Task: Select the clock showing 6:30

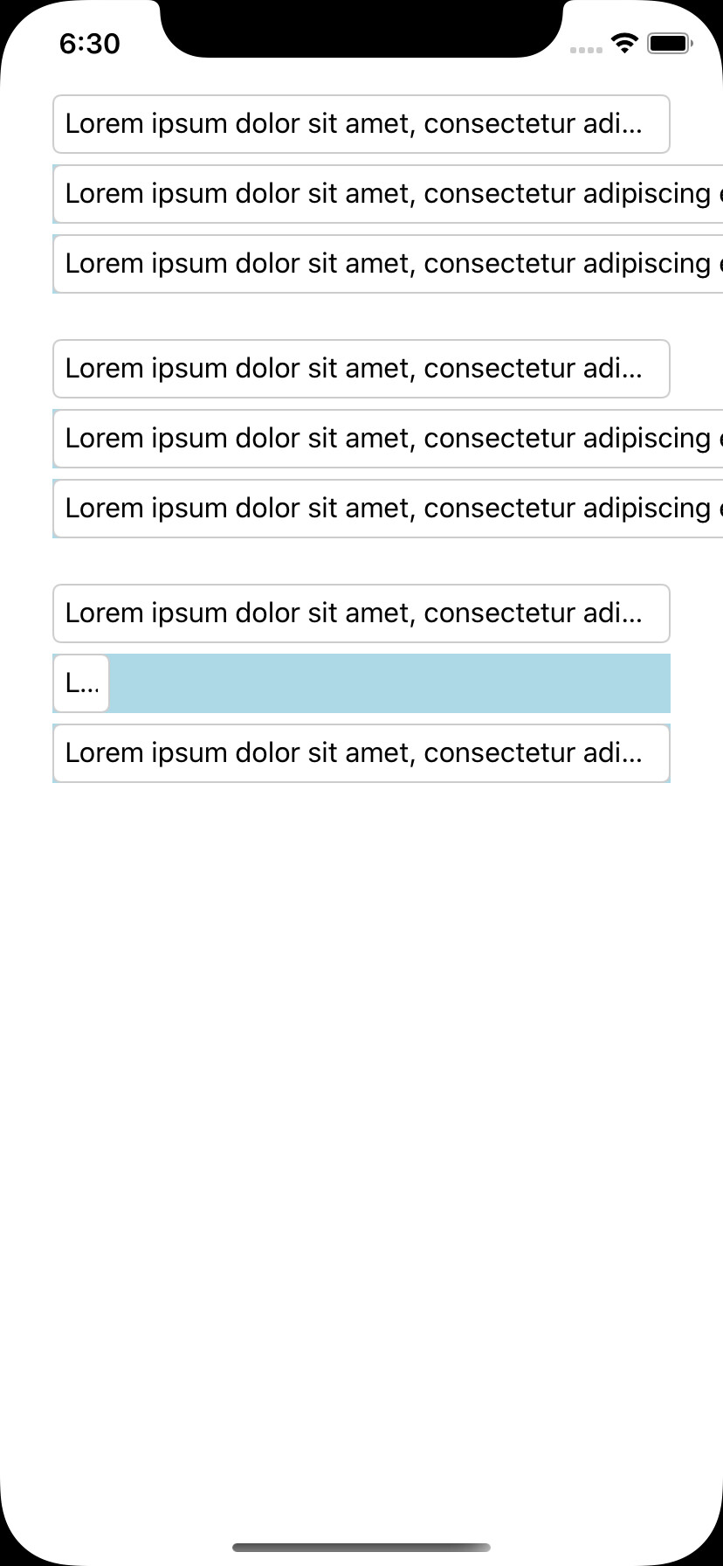Action: click(x=89, y=44)
